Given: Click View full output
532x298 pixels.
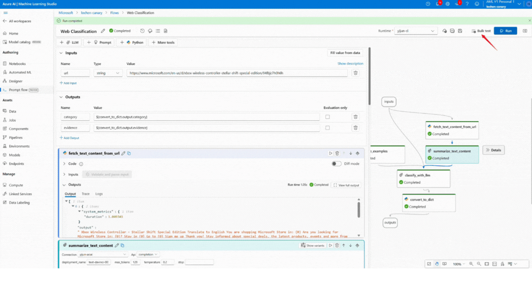Looking at the screenshot, I should coord(346,185).
